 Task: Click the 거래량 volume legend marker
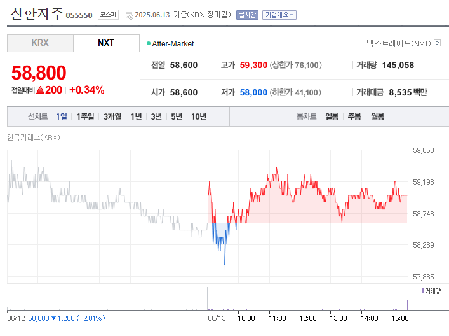point(422,291)
